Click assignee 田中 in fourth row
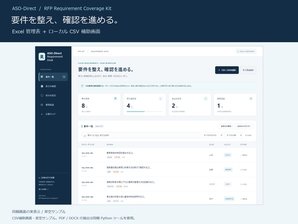Viewport: 298px width, 224px height. pyautogui.click(x=211, y=199)
